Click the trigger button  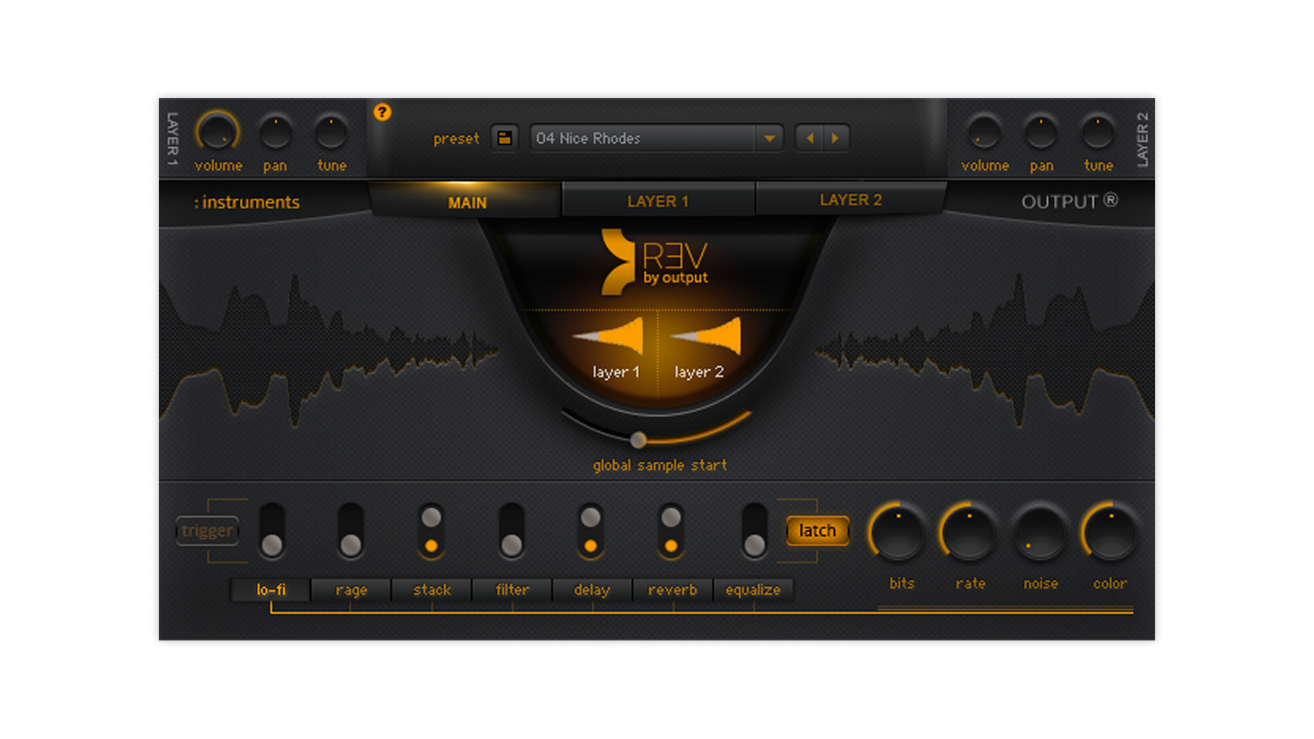[x=207, y=531]
